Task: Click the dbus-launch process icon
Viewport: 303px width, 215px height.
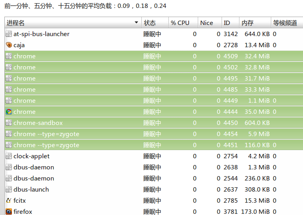Action: pos(9,189)
